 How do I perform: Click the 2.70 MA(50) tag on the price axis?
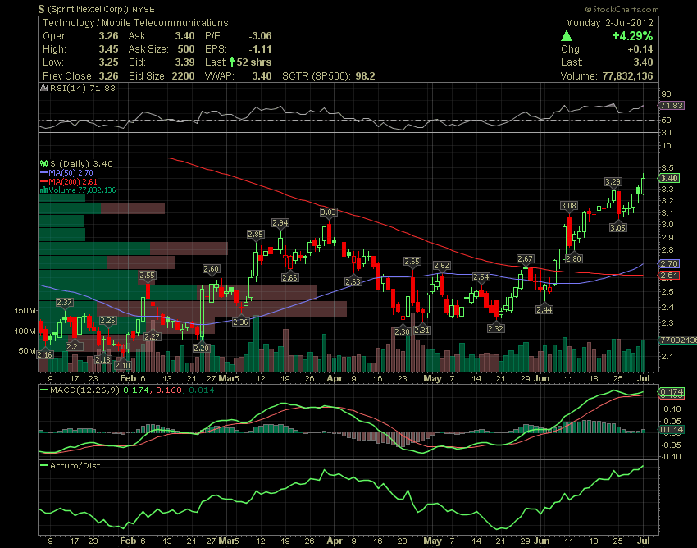pyautogui.click(x=668, y=264)
